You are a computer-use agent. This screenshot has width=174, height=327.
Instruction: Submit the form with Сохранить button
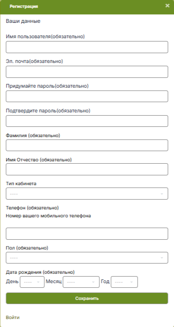click(x=87, y=299)
